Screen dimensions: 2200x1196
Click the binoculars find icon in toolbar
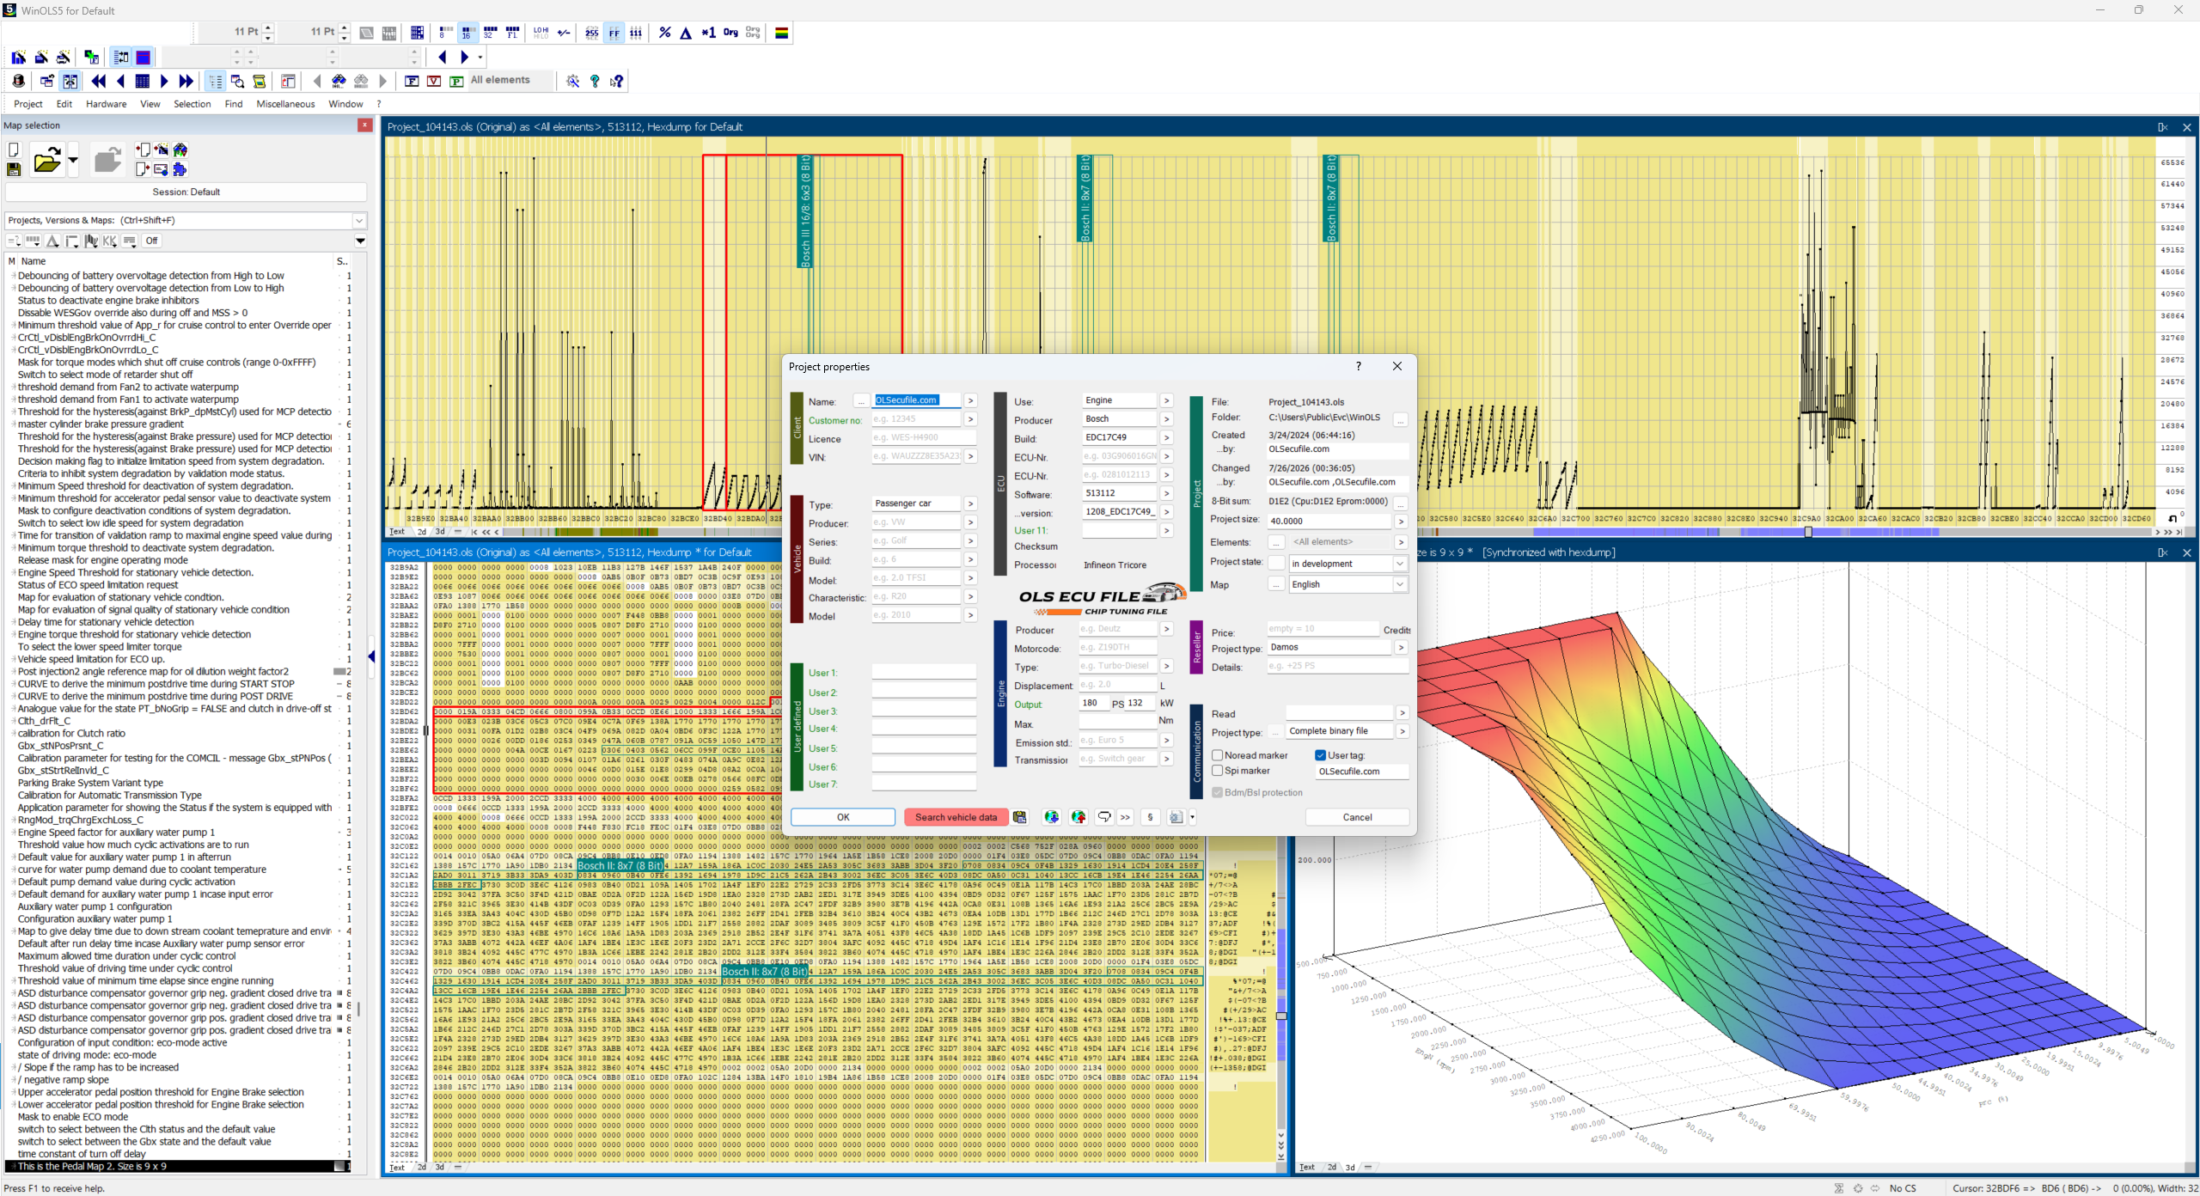pos(339,81)
